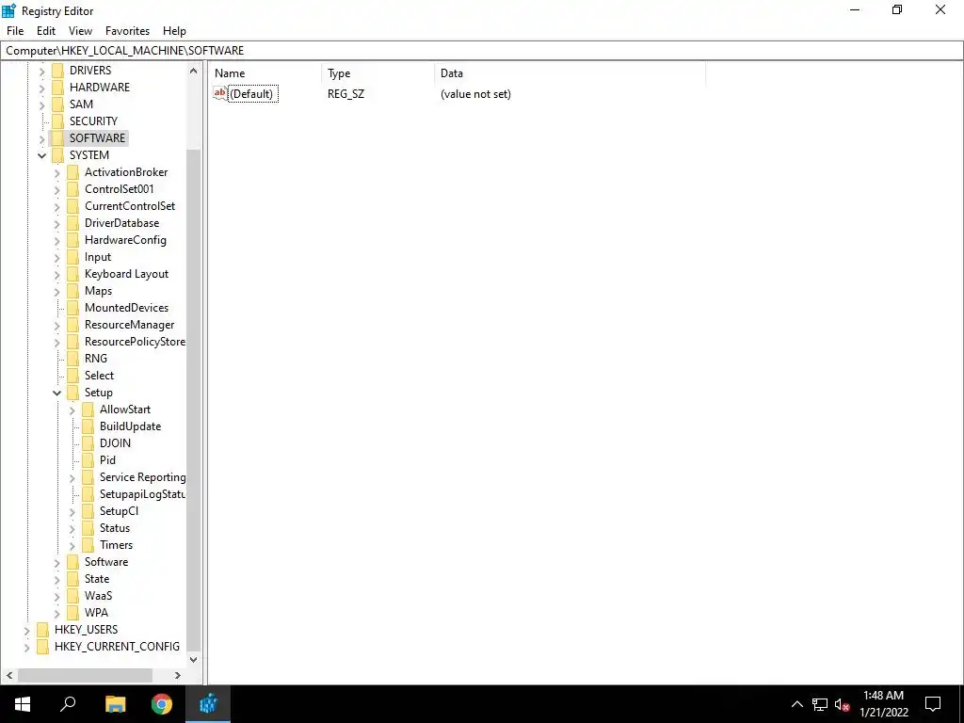Select the SECURITY folder icon
Image resolution: width=964 pixels, height=723 pixels.
click(57, 121)
